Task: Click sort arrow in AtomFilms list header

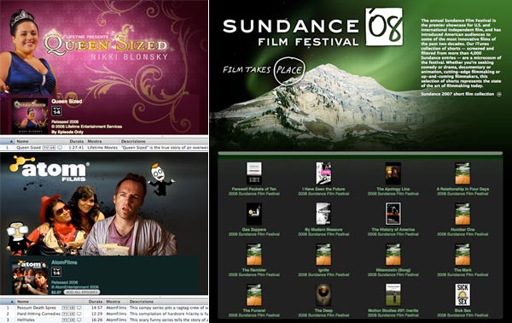Action: click(x=12, y=302)
